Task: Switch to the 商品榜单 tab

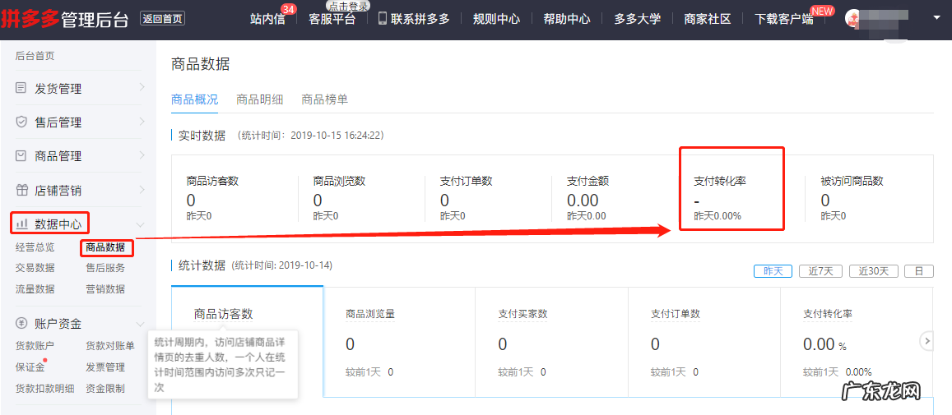Action: pyautogui.click(x=324, y=100)
